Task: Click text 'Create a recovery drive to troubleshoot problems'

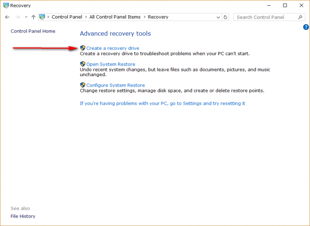Action: coord(136,54)
